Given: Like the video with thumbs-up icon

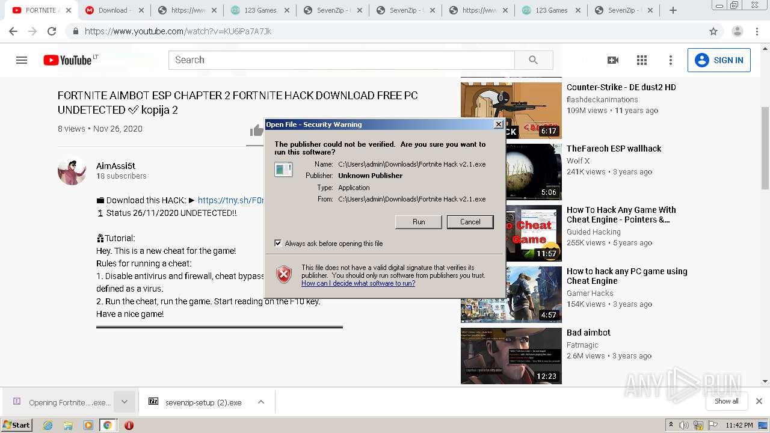Looking at the screenshot, I should [x=257, y=131].
